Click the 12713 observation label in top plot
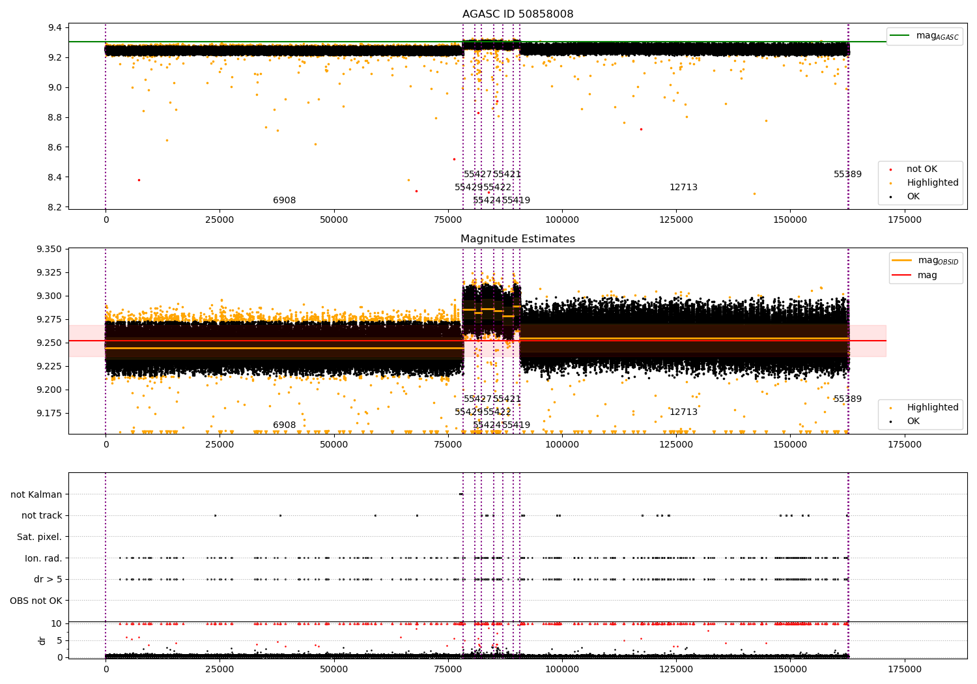This screenshot has height=684, width=977. click(x=683, y=188)
